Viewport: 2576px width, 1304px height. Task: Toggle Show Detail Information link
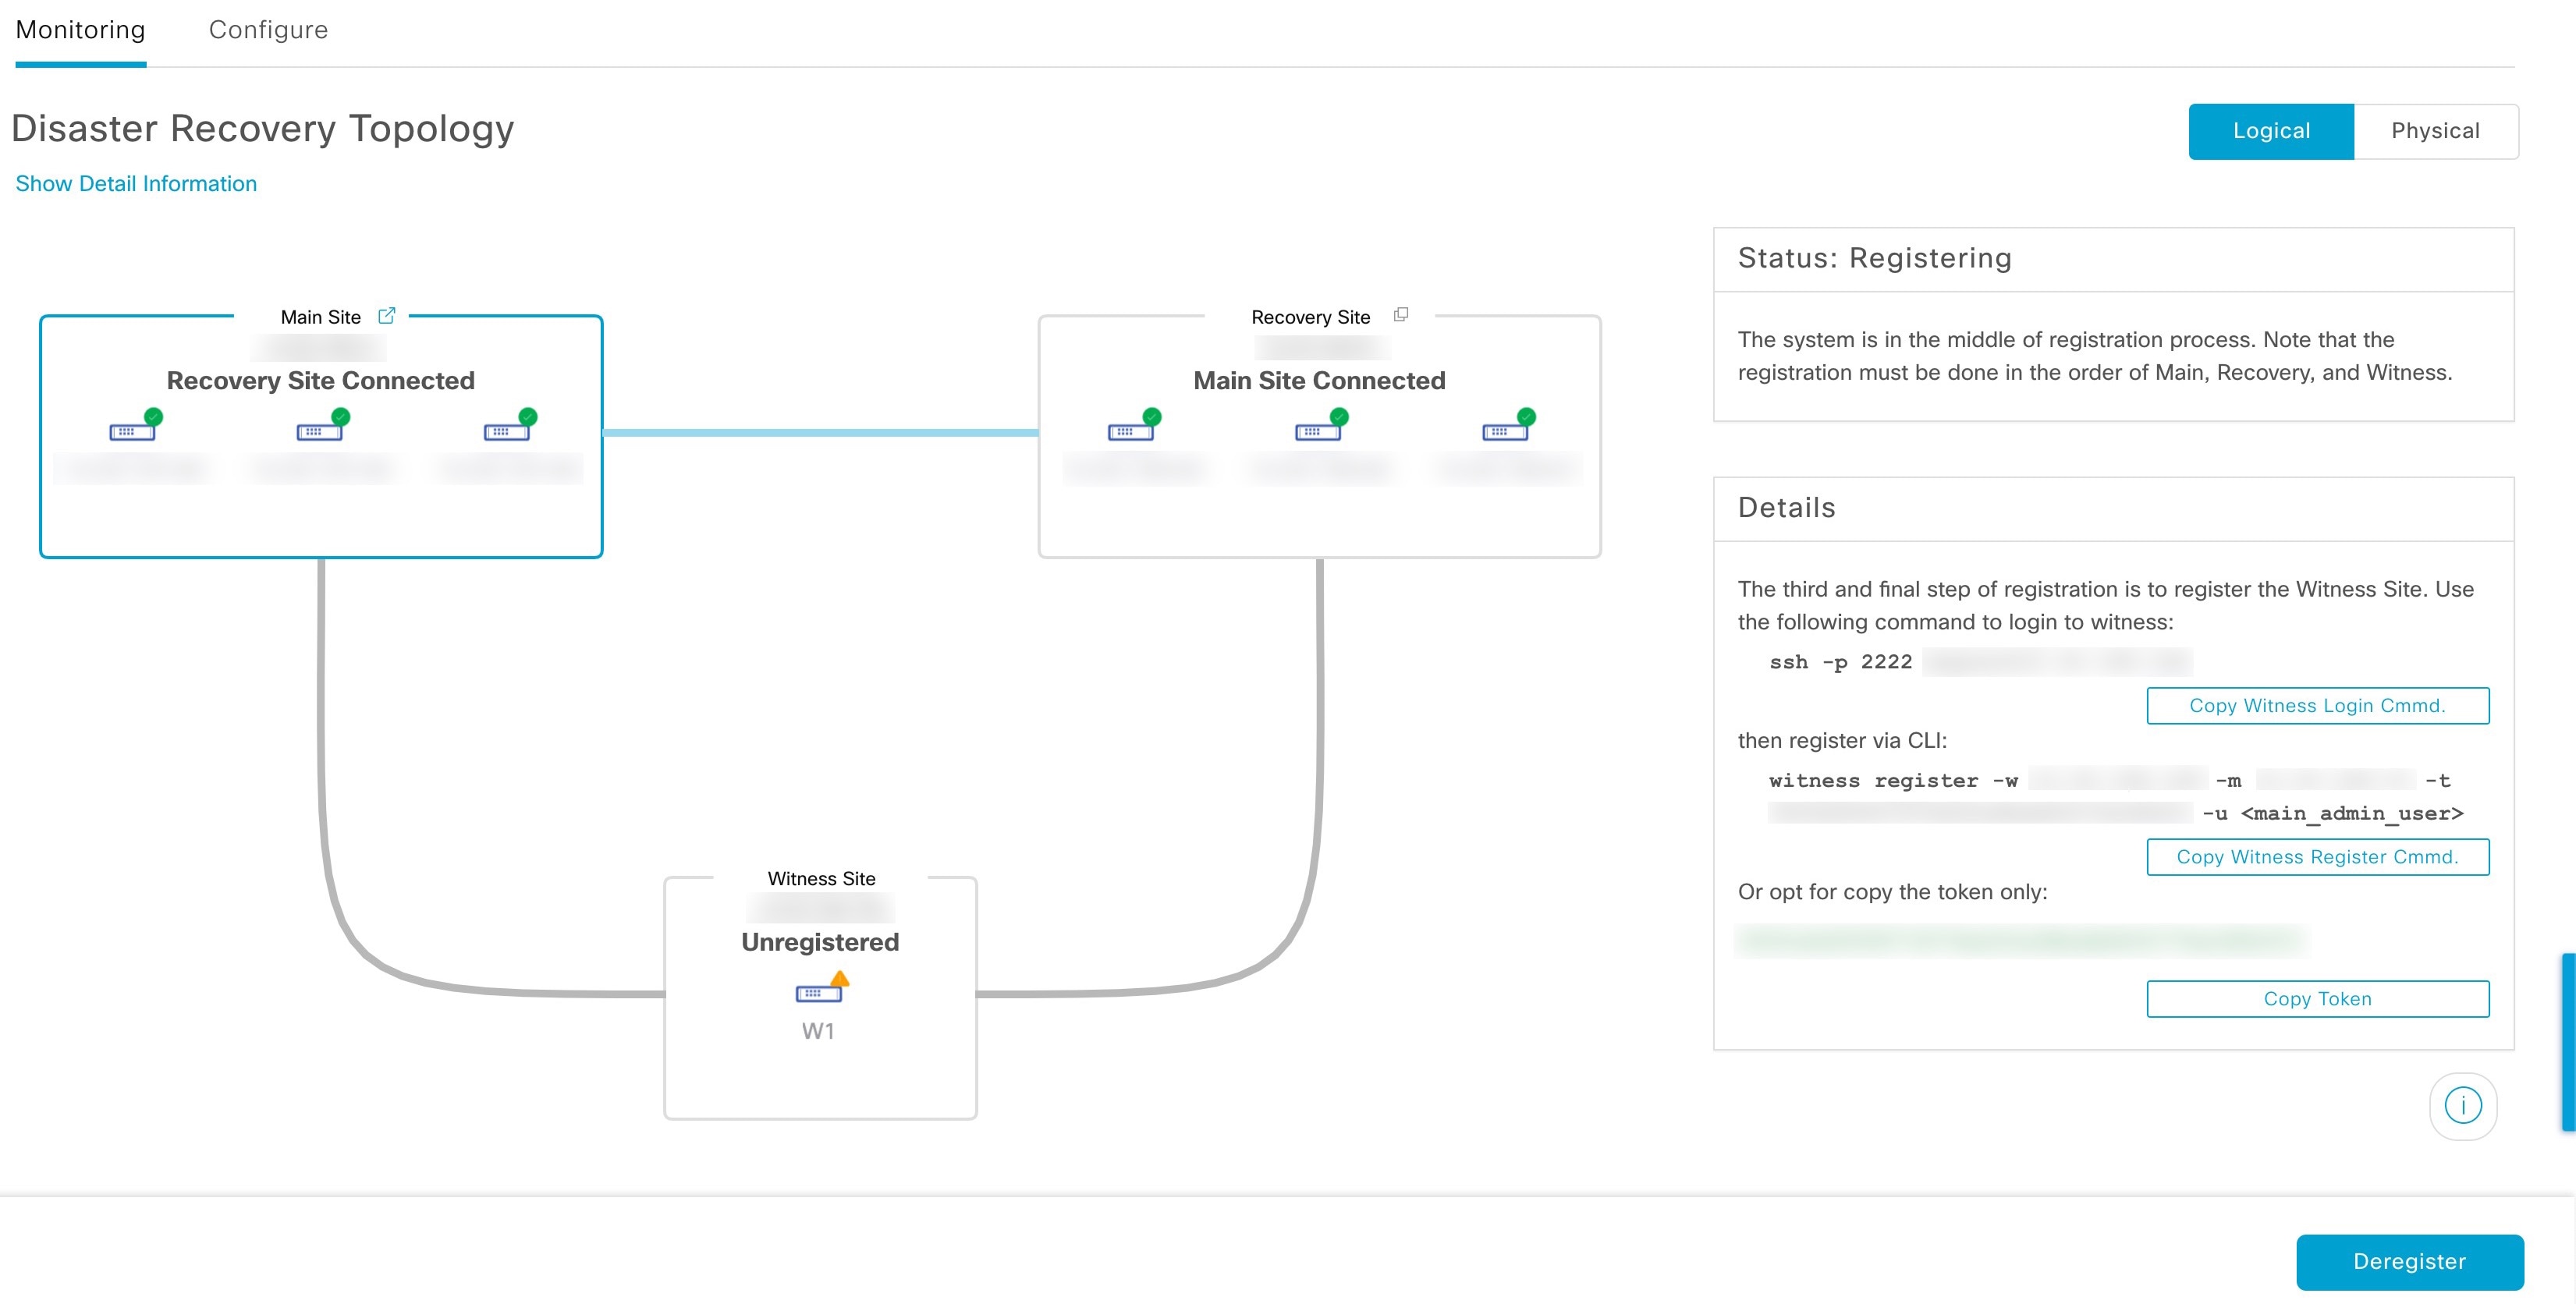[x=137, y=183]
